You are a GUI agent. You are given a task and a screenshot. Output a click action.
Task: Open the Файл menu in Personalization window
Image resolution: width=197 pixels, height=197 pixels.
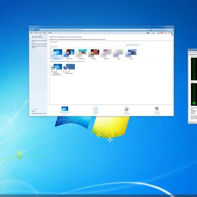point(32,33)
